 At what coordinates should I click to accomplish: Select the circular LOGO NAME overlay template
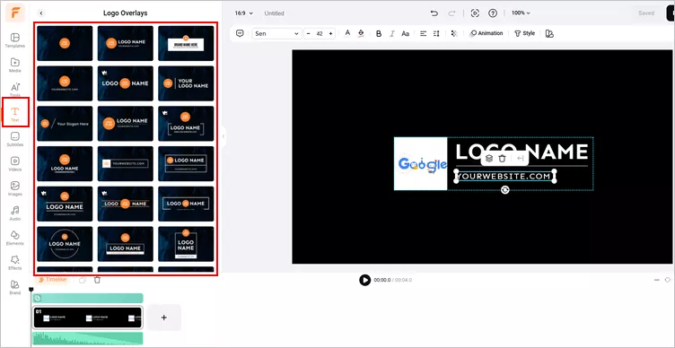pos(65,244)
